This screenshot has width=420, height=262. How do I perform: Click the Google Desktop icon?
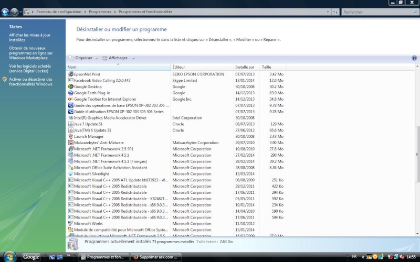71,86
